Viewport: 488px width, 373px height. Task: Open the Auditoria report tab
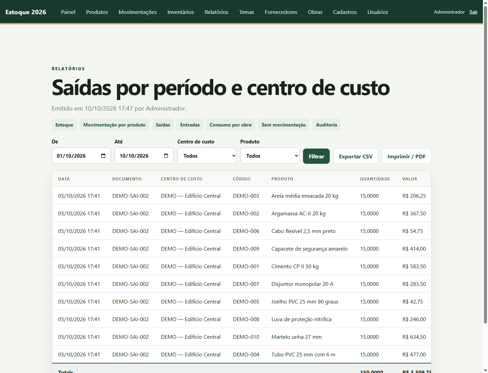(327, 125)
